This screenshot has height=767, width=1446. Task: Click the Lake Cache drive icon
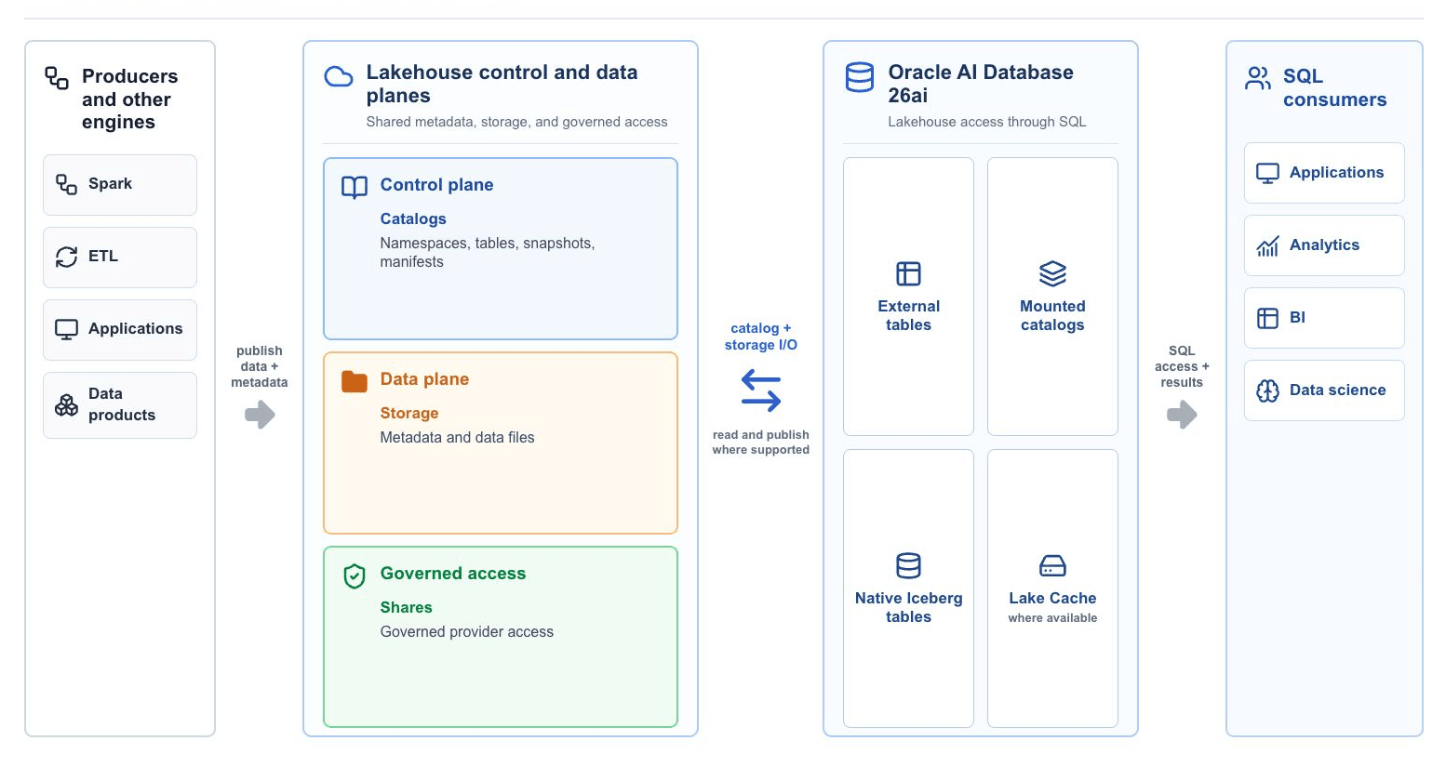click(1052, 565)
